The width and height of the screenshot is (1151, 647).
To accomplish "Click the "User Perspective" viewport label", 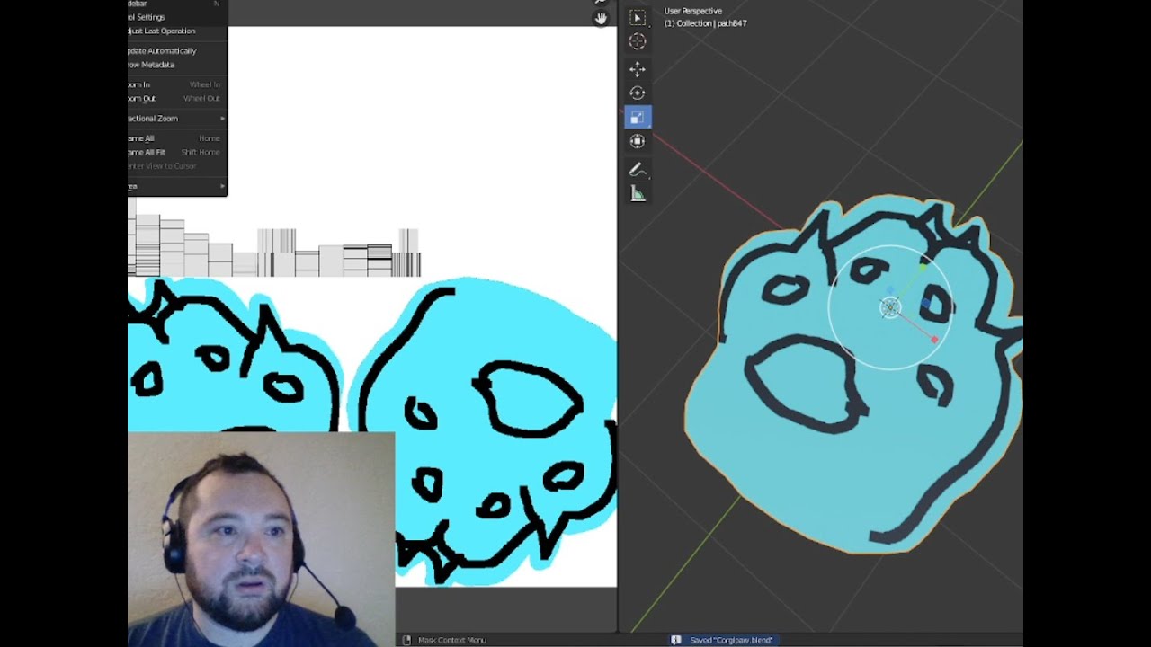I will (692, 11).
